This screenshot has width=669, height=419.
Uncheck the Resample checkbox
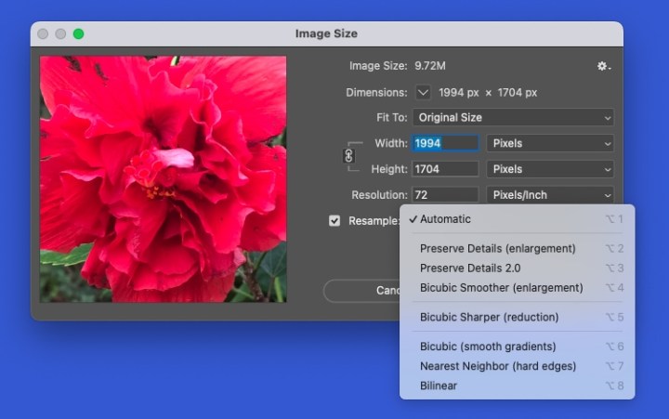pyautogui.click(x=334, y=221)
